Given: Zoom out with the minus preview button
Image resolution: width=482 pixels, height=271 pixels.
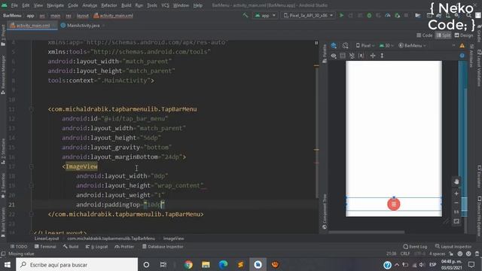Looking at the screenshot, I should tap(456, 202).
